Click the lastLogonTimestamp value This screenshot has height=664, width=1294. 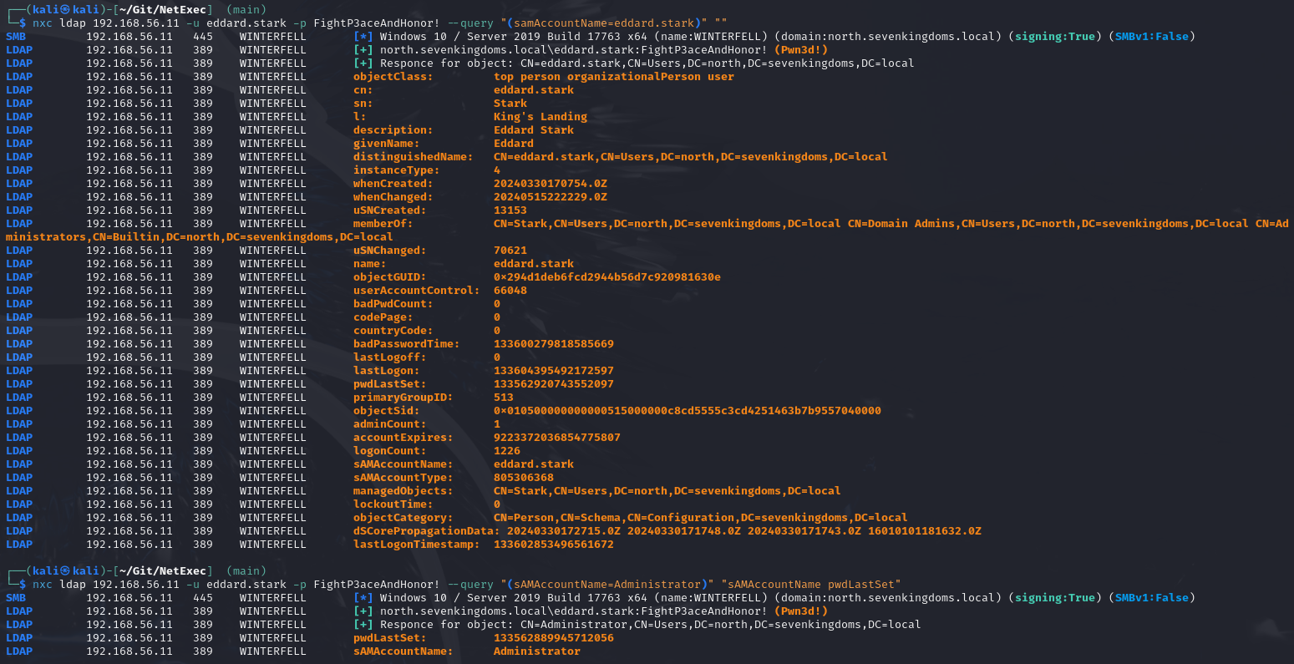[553, 544]
